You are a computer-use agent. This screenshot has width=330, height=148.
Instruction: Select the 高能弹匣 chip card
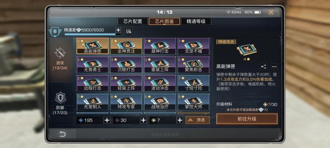[x=93, y=46]
